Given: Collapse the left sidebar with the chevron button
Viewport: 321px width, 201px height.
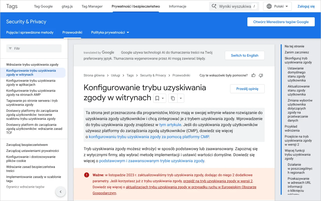Looking at the screenshot, I should [60, 192].
